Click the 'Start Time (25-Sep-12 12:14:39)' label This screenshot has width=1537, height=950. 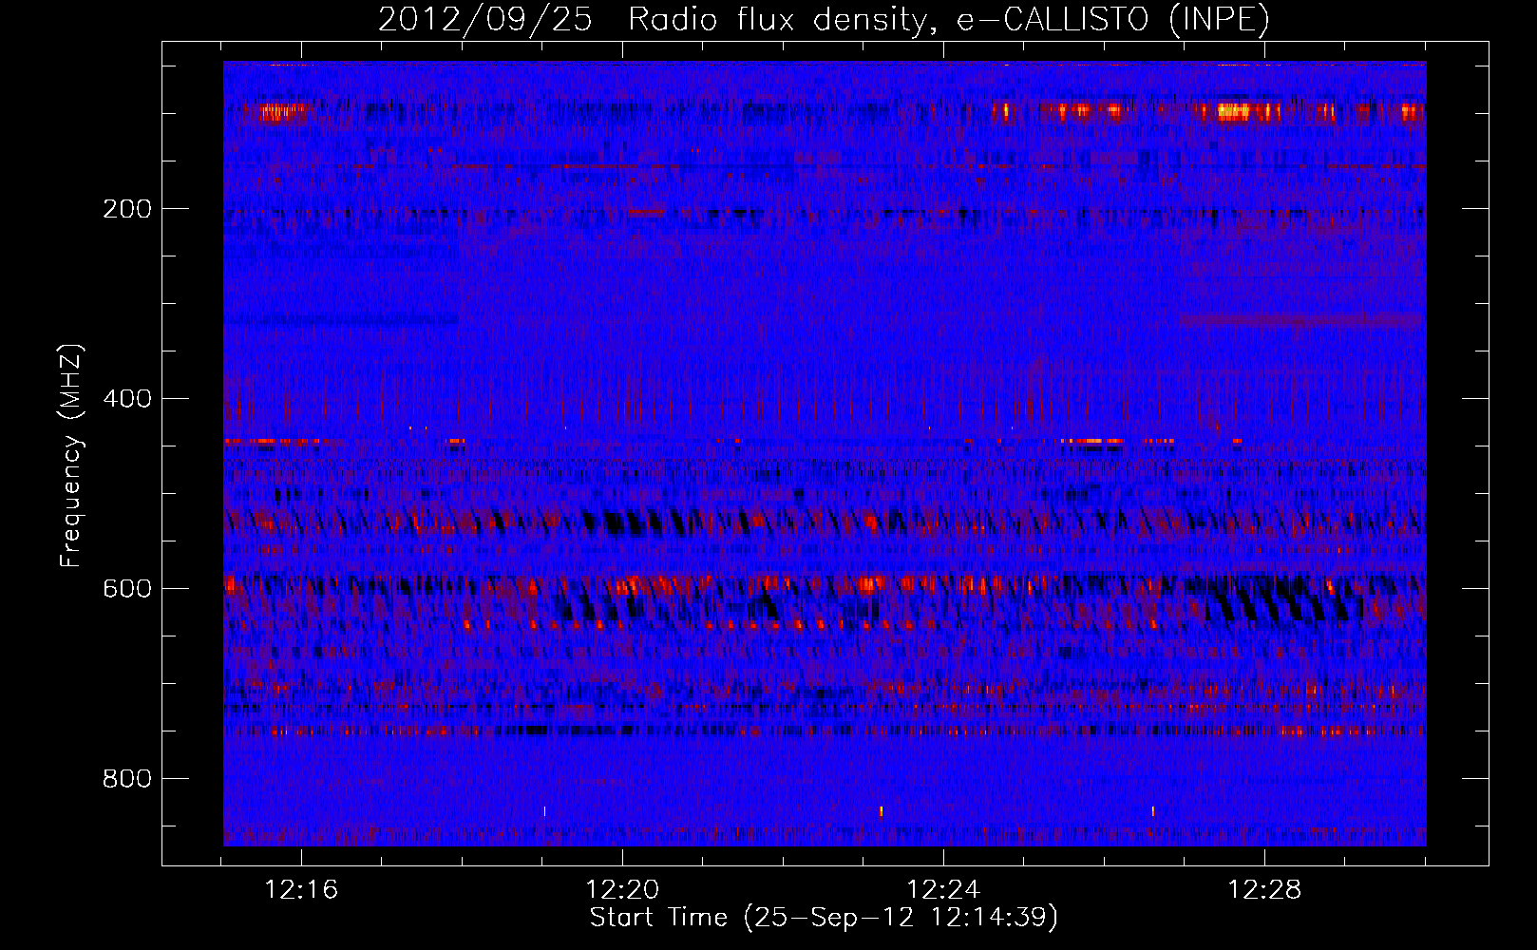[x=824, y=918]
